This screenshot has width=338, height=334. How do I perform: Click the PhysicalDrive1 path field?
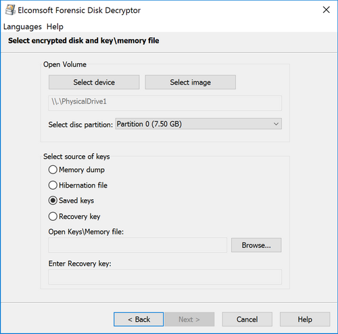pyautogui.click(x=165, y=103)
